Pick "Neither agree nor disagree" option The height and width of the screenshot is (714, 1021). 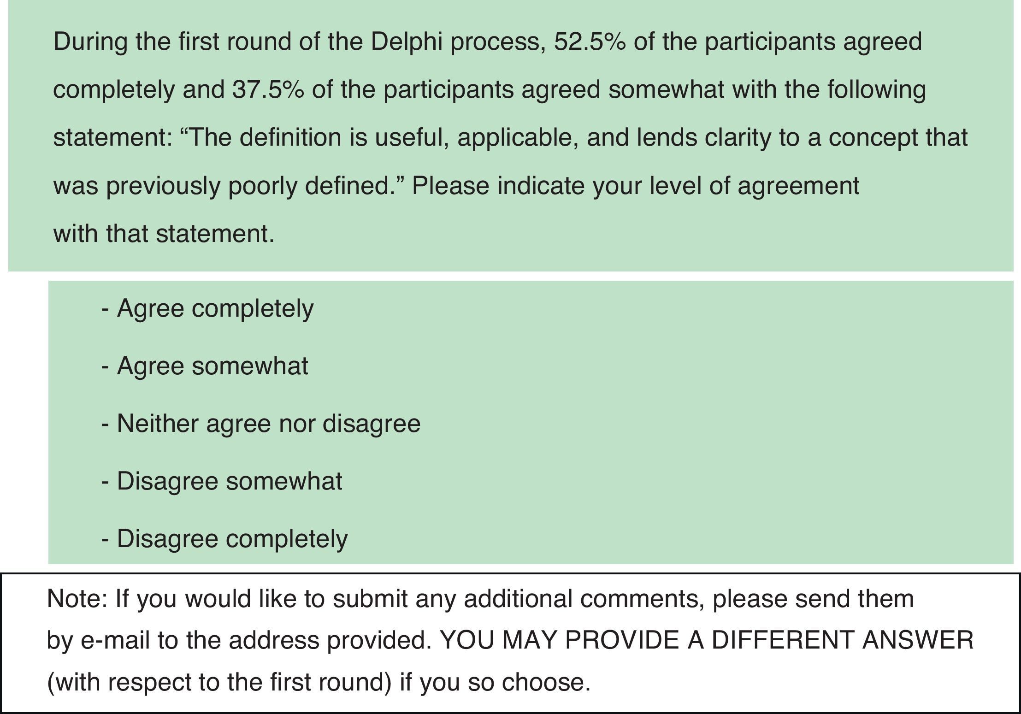click(268, 424)
